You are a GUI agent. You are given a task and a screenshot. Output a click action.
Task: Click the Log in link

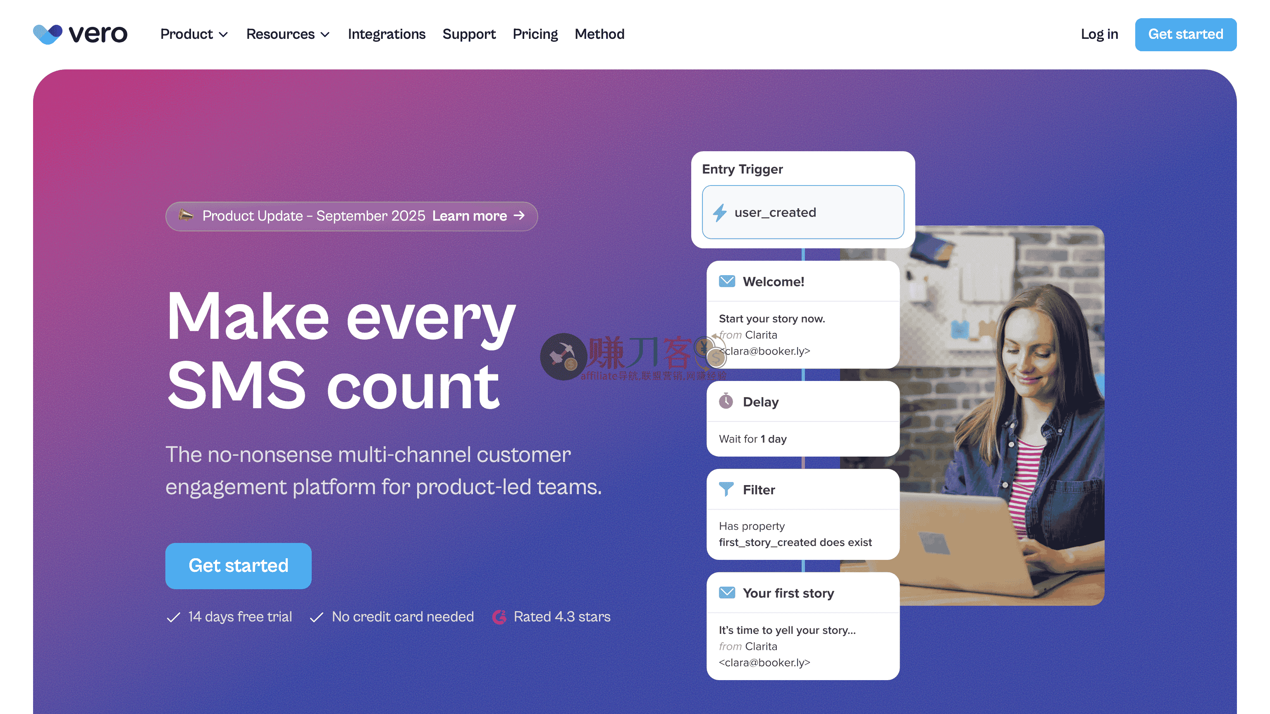tap(1099, 34)
